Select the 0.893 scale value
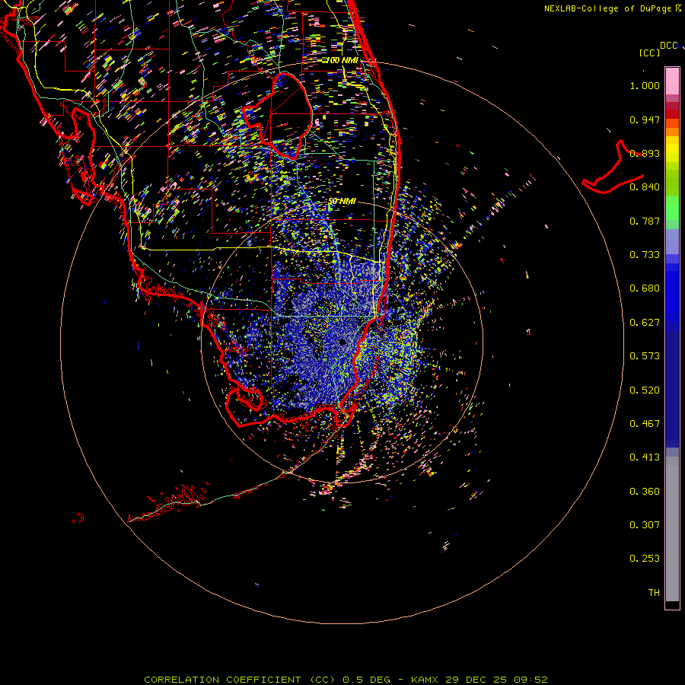 [645, 153]
